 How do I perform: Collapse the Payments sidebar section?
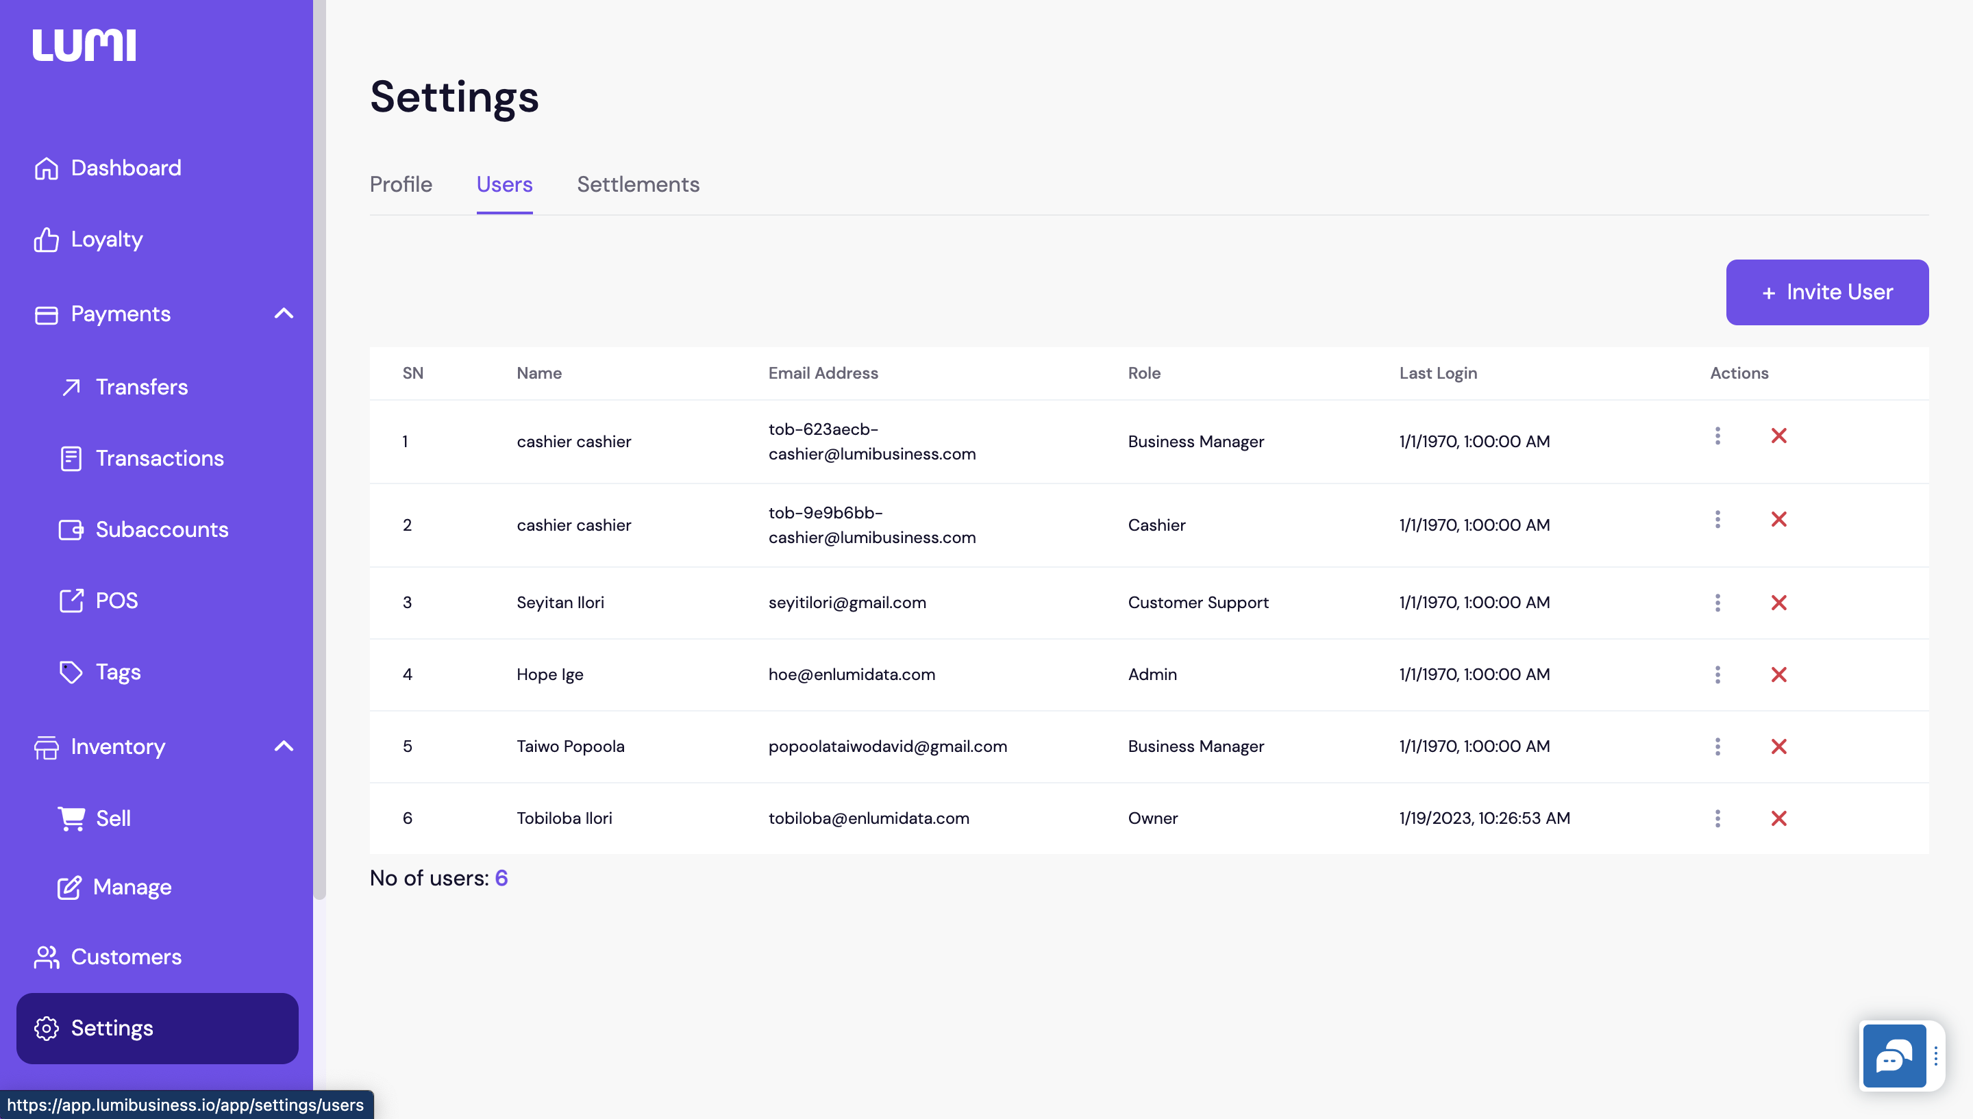284,314
